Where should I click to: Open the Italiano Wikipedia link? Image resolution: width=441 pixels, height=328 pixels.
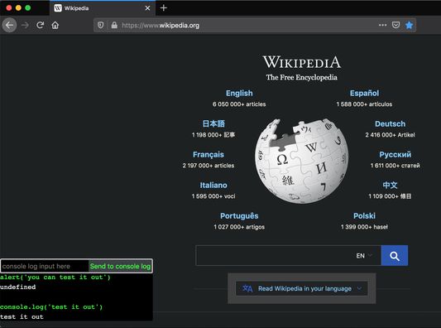click(213, 186)
